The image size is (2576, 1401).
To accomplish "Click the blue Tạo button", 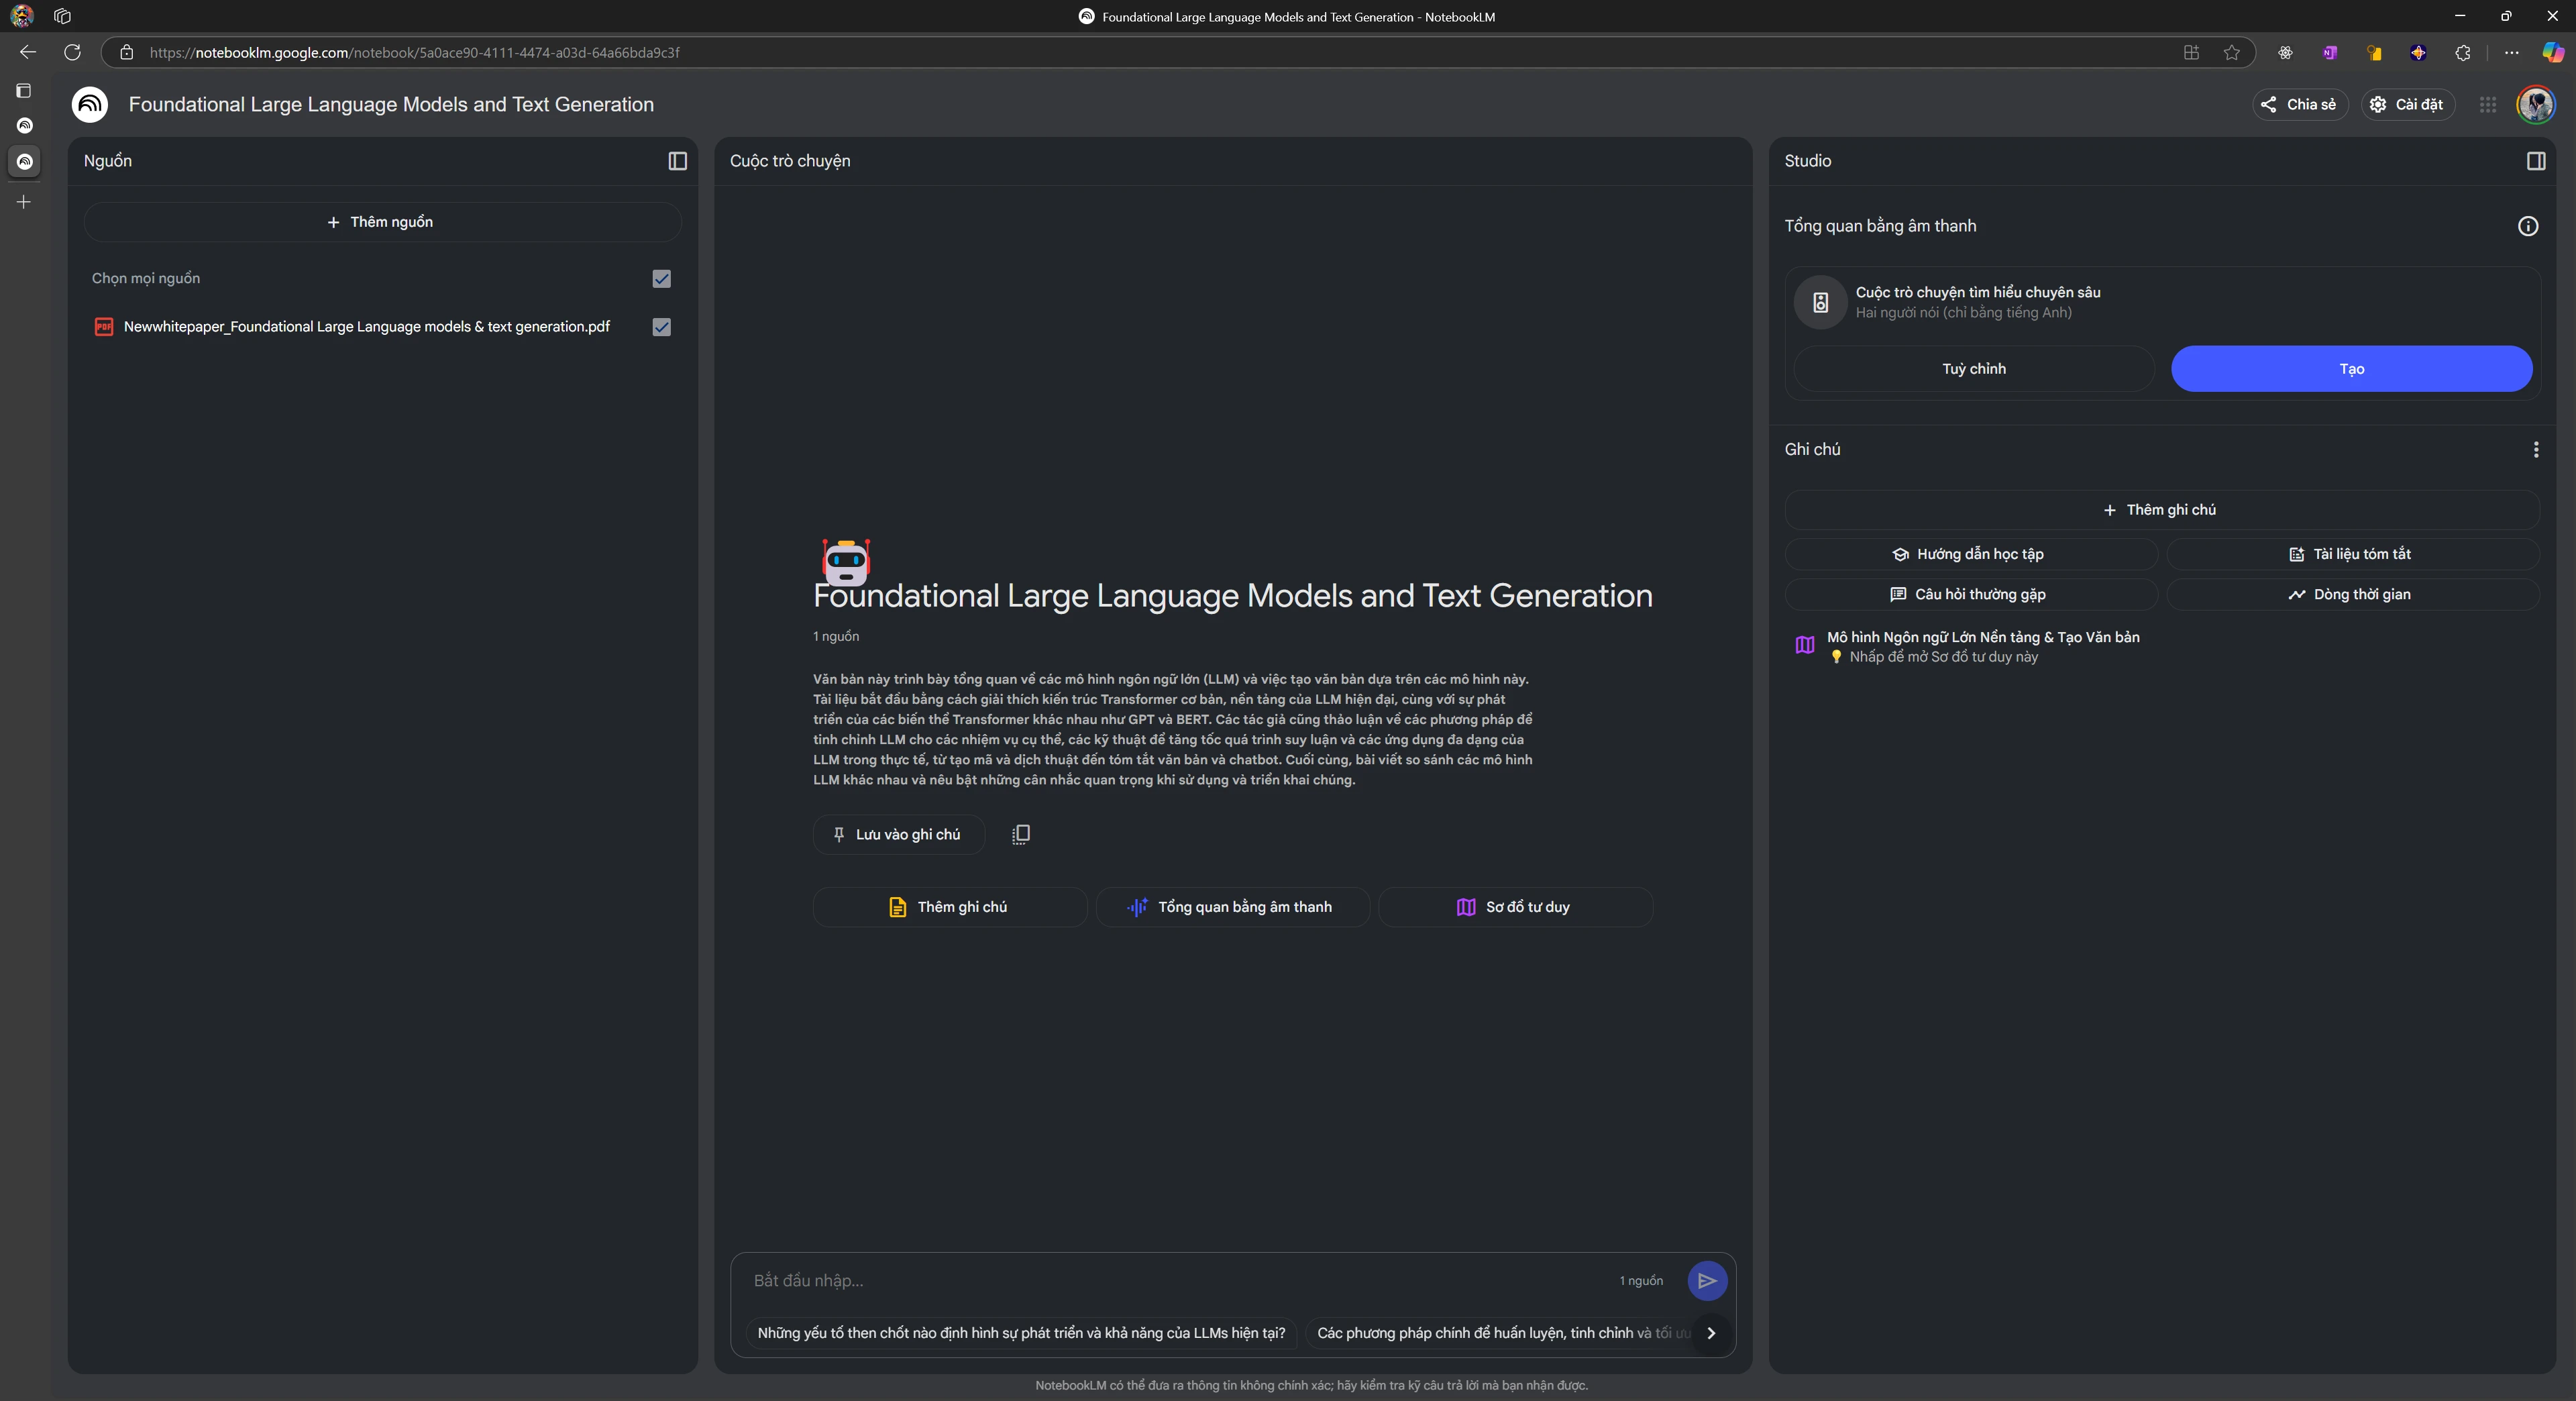I will 2351,369.
